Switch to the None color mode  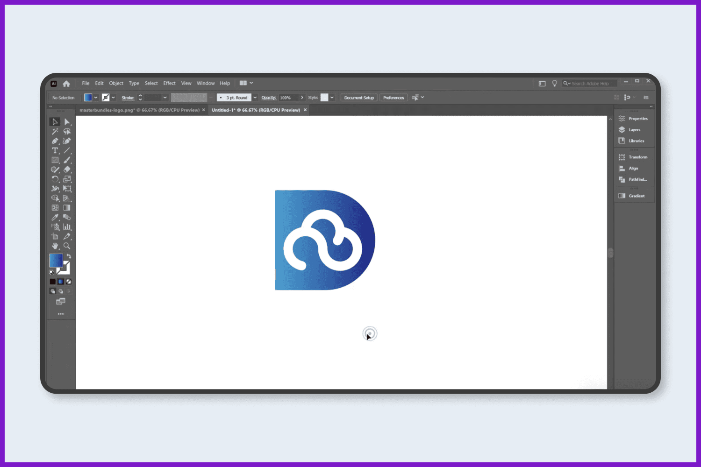point(69,282)
